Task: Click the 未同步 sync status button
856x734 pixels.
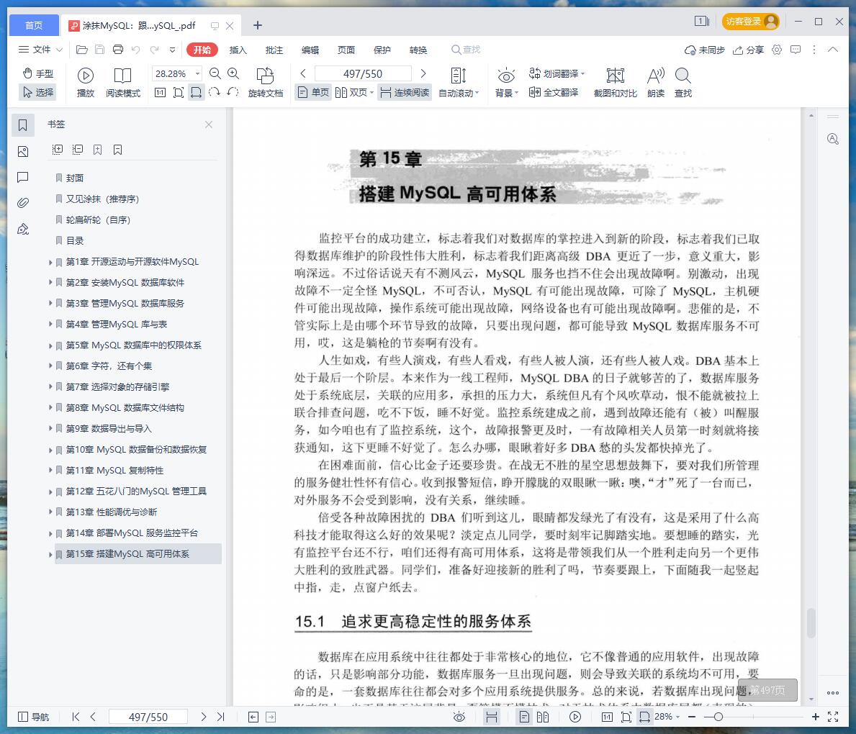Action: [705, 50]
